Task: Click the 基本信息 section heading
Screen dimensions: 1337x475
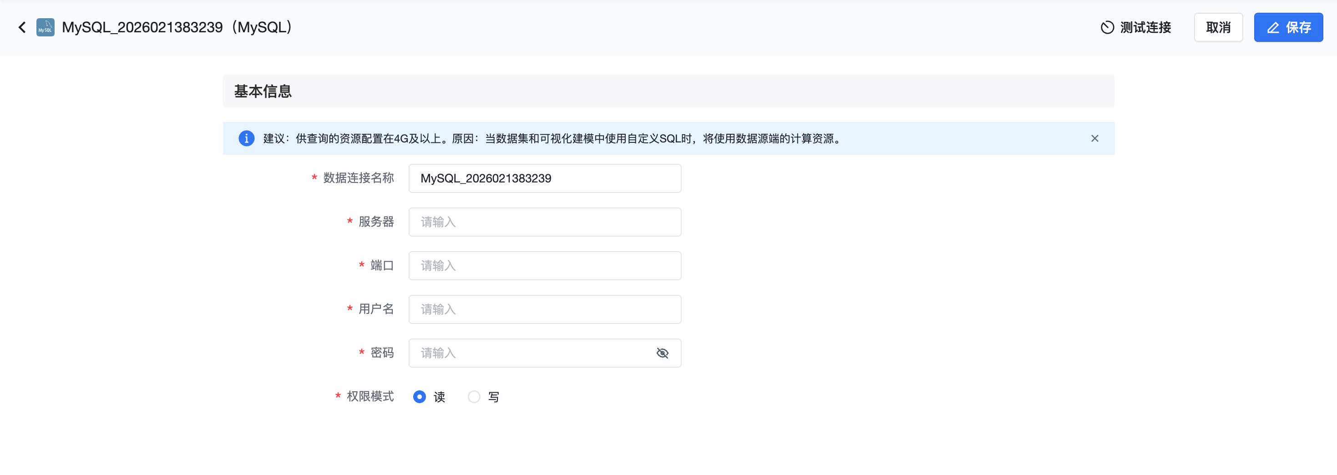Action: point(263,91)
